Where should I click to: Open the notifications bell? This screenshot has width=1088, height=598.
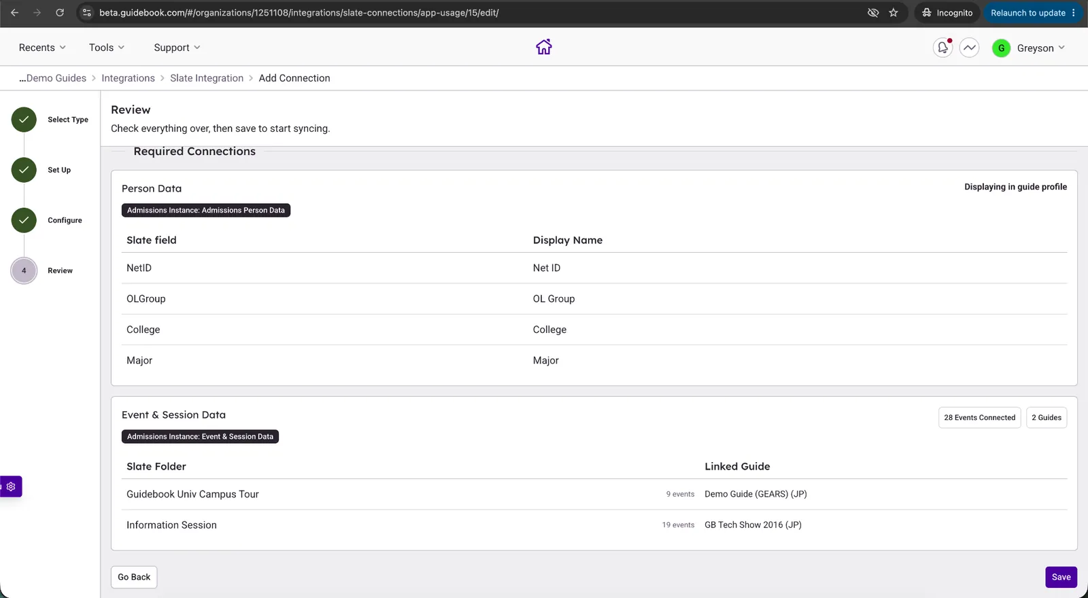click(x=942, y=48)
